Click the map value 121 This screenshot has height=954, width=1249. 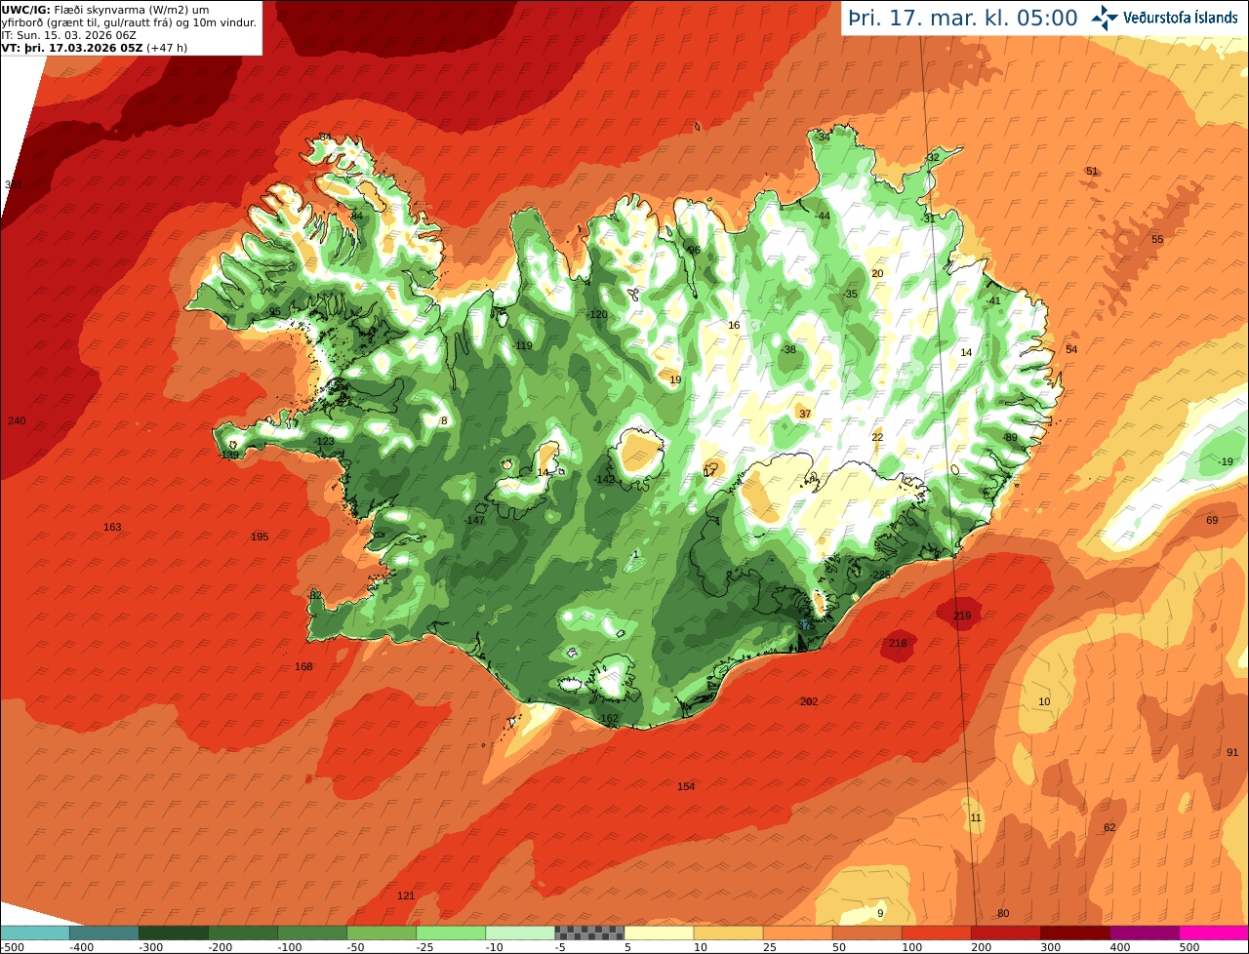click(406, 895)
